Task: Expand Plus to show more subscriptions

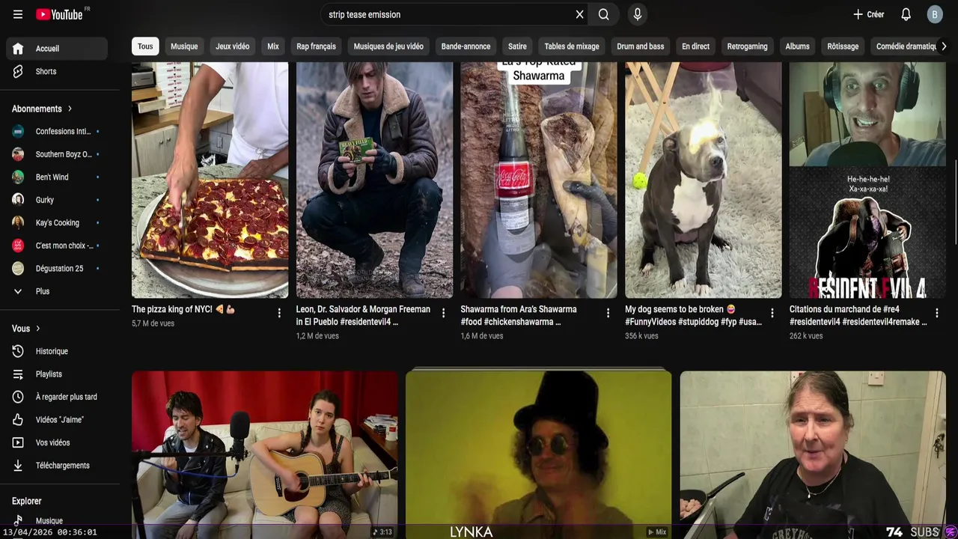Action: (57, 291)
